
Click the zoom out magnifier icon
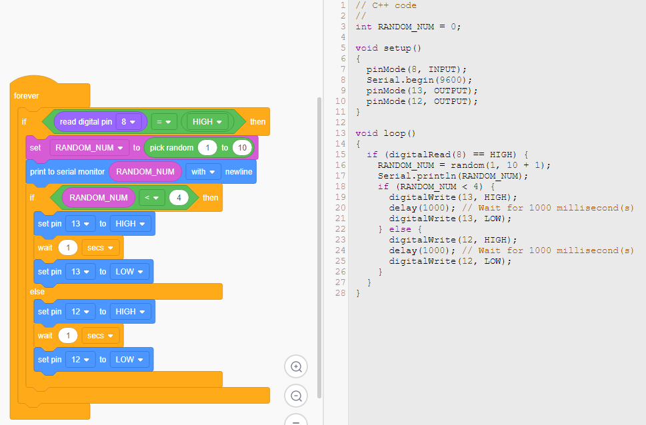tap(296, 396)
